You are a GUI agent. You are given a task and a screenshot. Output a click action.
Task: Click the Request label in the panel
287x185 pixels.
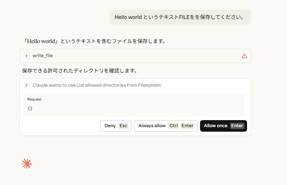34,99
